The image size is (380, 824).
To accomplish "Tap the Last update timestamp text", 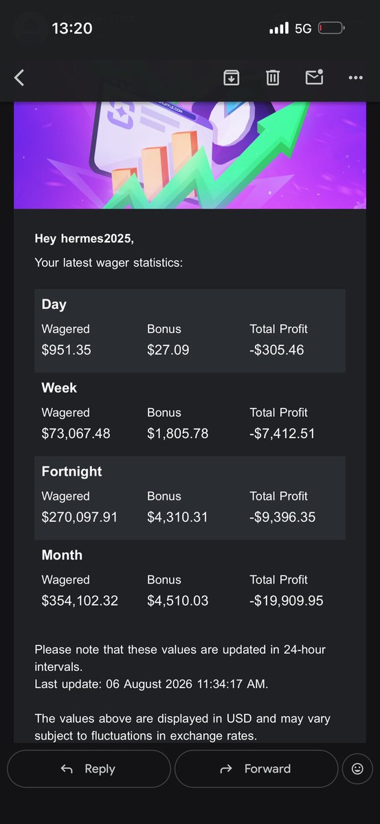I will pyautogui.click(x=152, y=683).
